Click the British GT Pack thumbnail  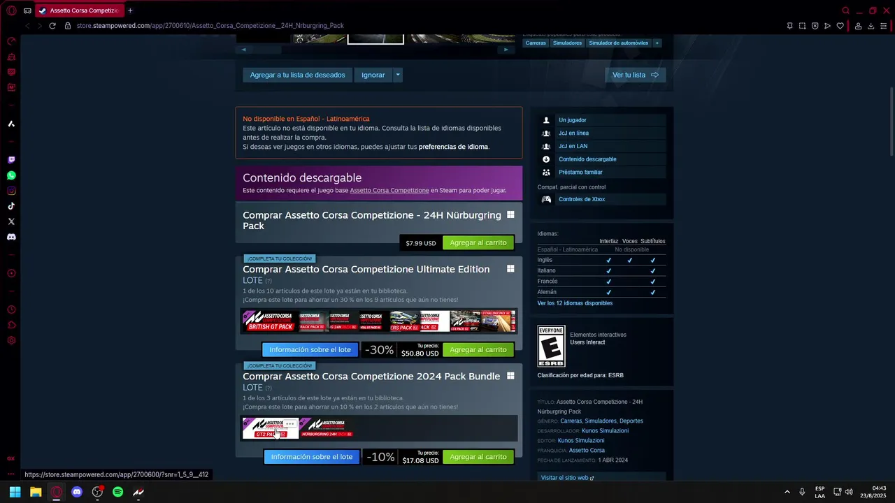271,321
